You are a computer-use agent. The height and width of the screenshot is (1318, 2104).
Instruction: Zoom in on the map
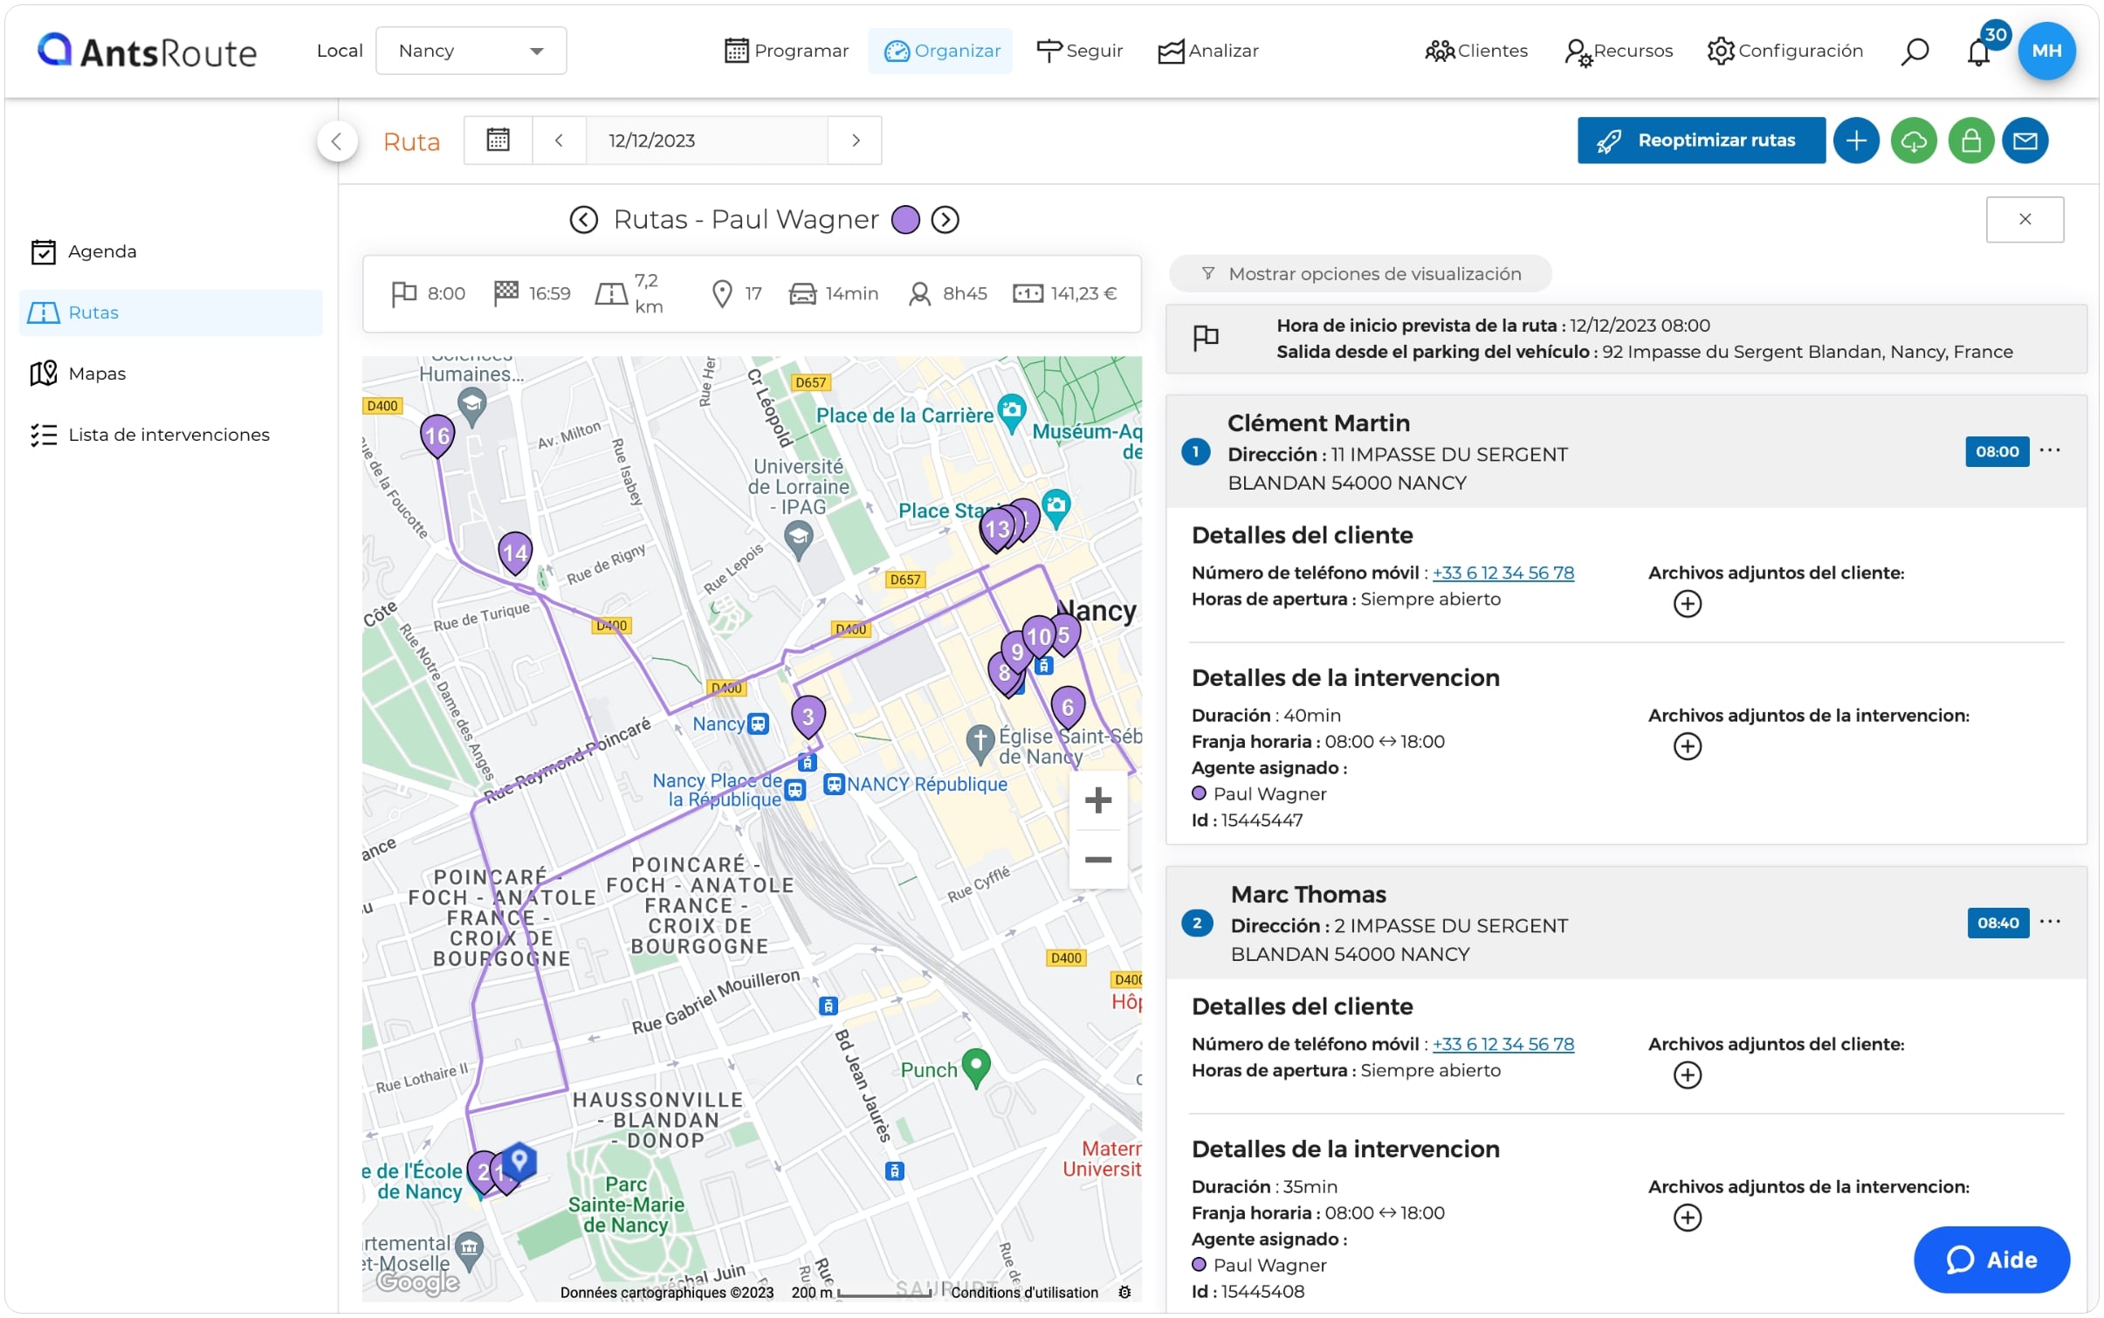click(x=1097, y=800)
